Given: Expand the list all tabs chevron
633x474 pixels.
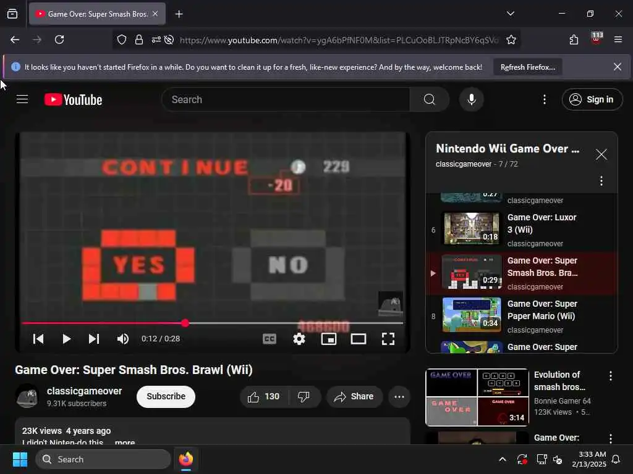Looking at the screenshot, I should [x=510, y=14].
